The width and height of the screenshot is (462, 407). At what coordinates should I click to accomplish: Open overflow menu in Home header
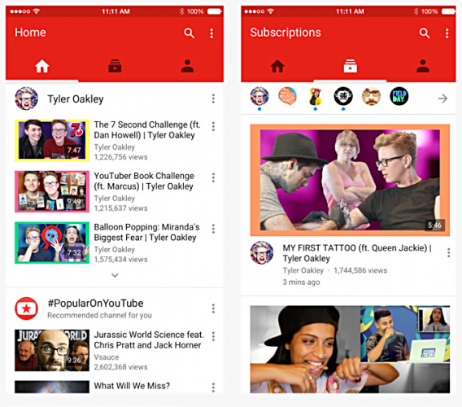[211, 33]
